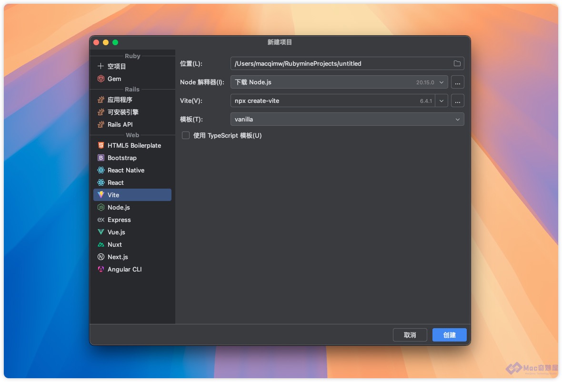Click the Node.js hexagon icon

pyautogui.click(x=101, y=207)
